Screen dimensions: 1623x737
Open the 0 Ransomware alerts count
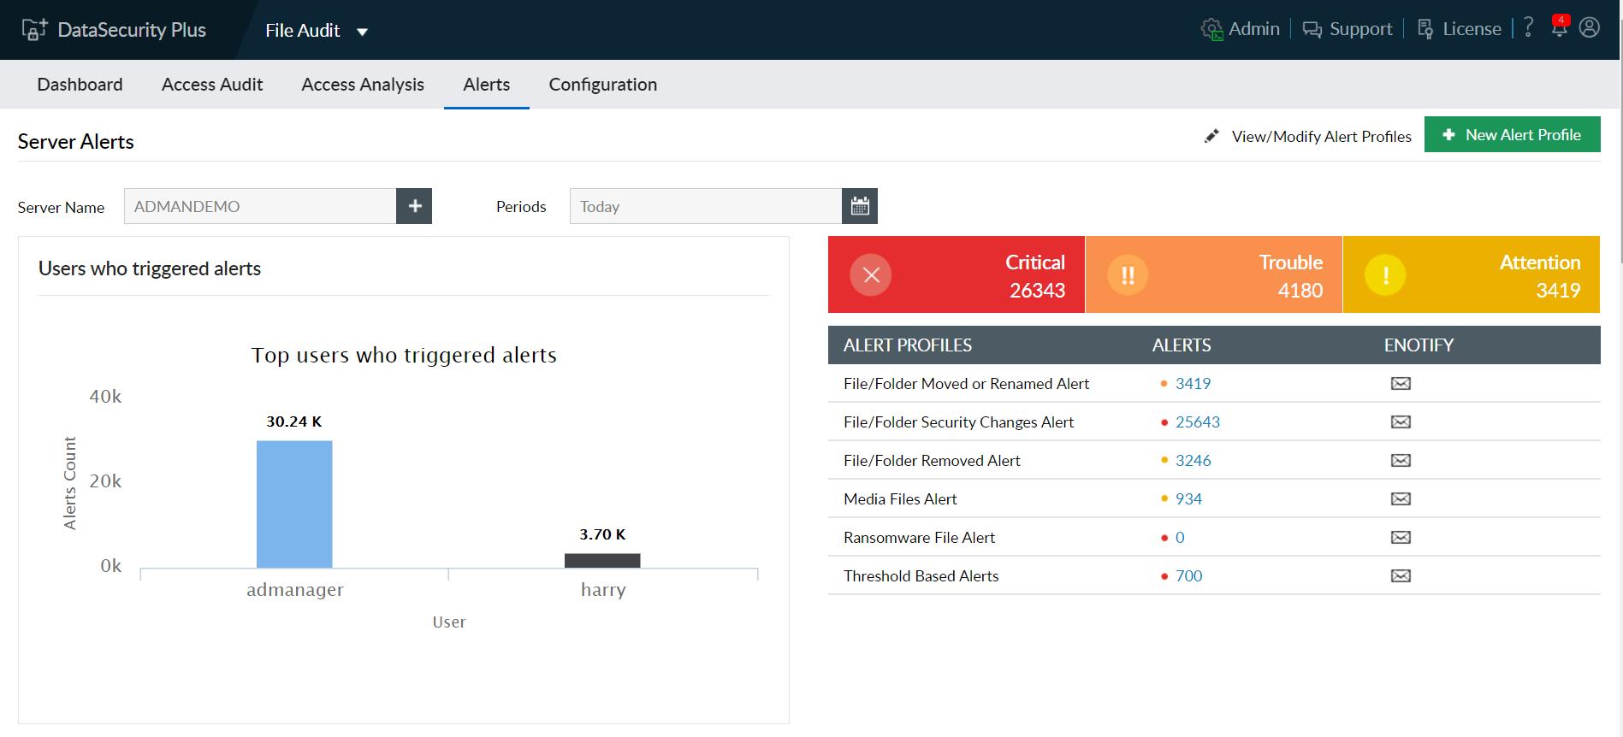coord(1180,537)
